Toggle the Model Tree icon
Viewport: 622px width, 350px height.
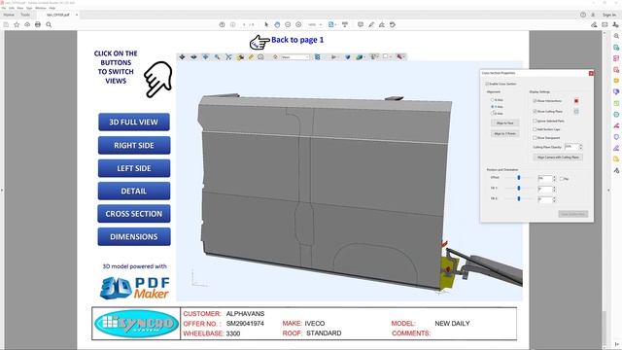pyautogui.click(x=318, y=57)
